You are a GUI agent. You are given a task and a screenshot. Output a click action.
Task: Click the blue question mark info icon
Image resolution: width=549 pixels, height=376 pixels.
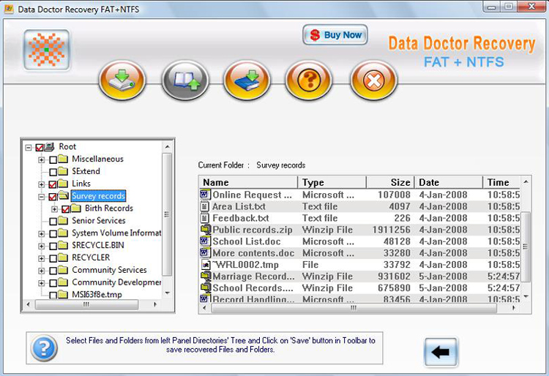(44, 348)
